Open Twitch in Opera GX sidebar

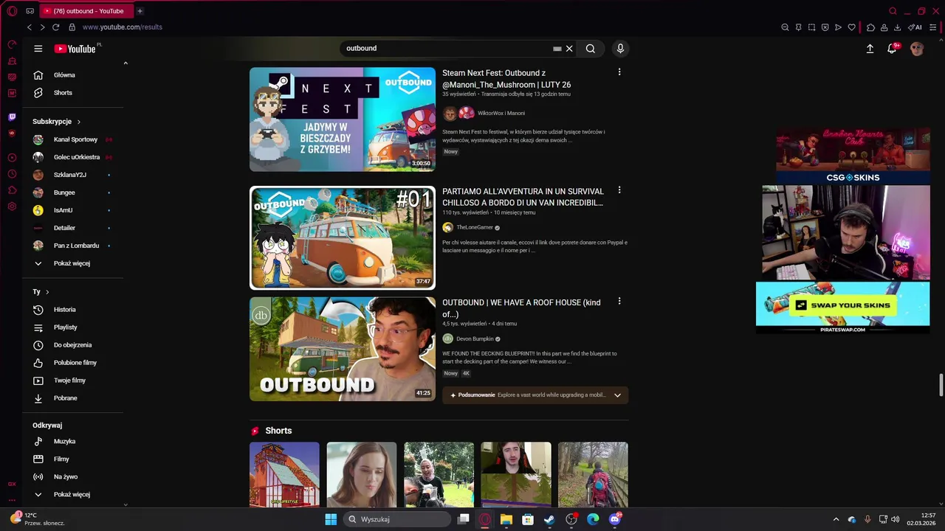click(x=12, y=117)
